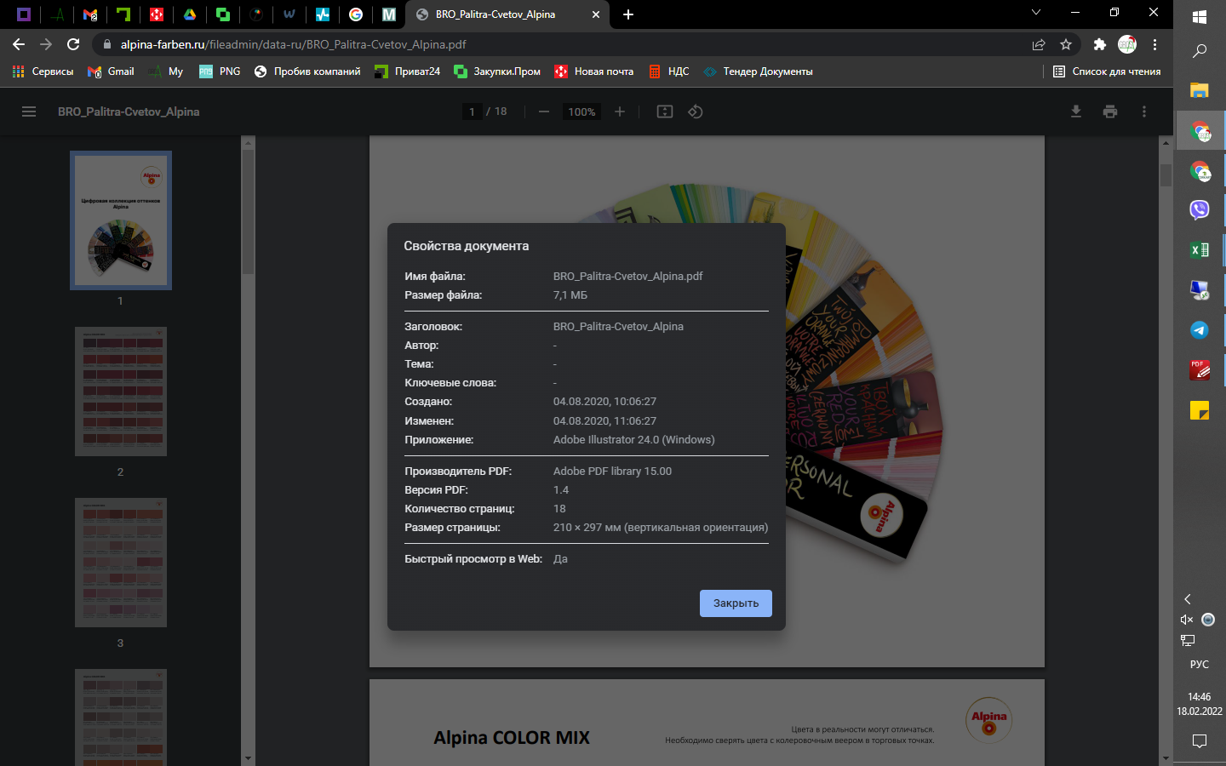Click the Adobe Illustrator 24.0 (Windows) value
The image size is (1226, 766).
(634, 439)
